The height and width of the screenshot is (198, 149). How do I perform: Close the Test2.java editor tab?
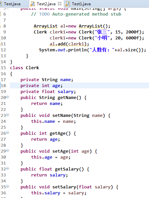coord(60,4)
